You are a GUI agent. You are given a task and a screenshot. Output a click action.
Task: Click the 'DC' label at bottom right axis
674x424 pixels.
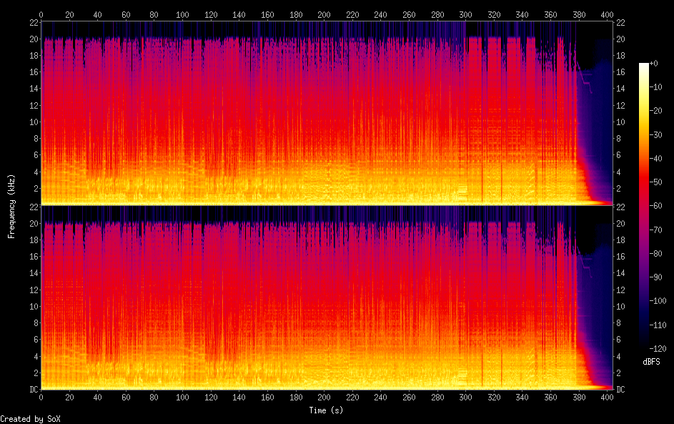coord(623,390)
